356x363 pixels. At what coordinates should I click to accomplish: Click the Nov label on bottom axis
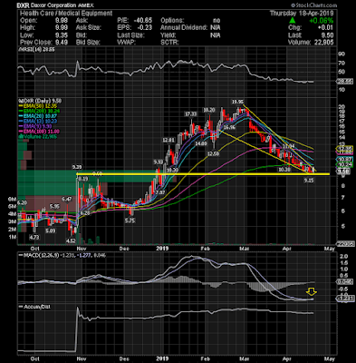[82, 358]
